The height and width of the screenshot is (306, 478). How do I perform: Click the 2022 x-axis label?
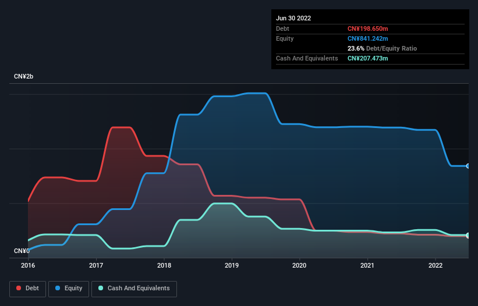coord(435,265)
